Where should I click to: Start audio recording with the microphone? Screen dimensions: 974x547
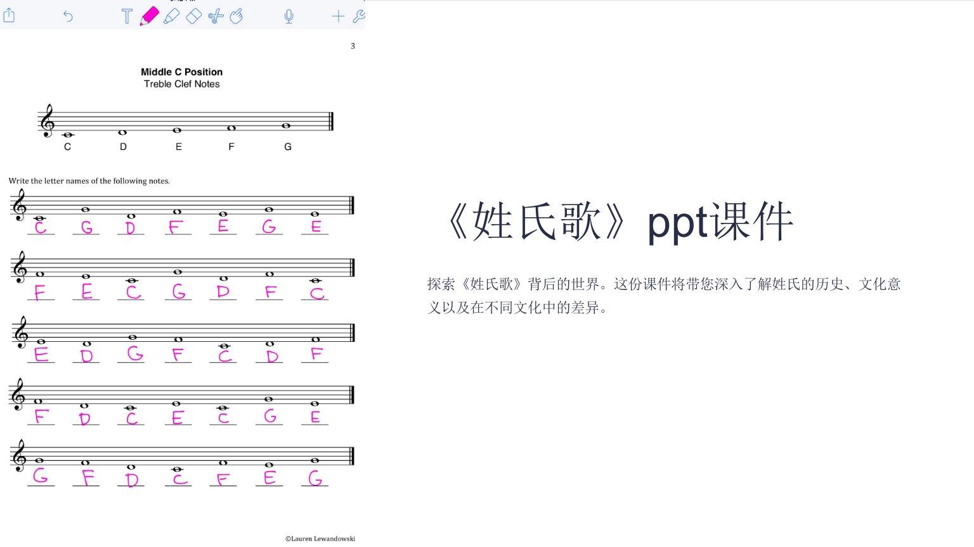[289, 16]
